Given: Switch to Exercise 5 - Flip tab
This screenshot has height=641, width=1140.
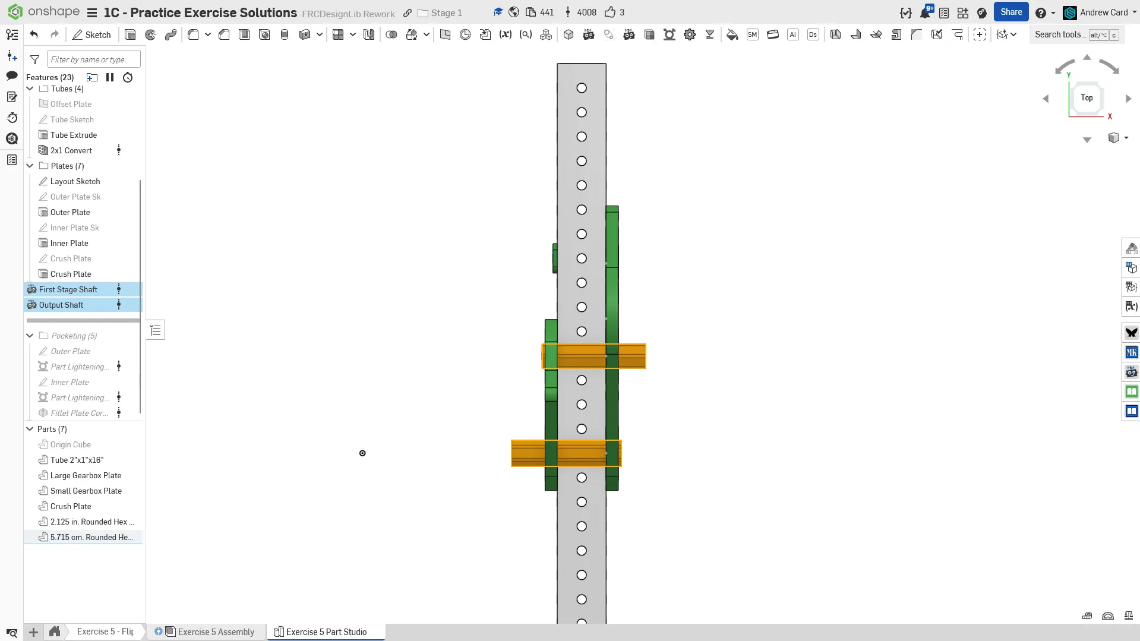Looking at the screenshot, I should [105, 631].
